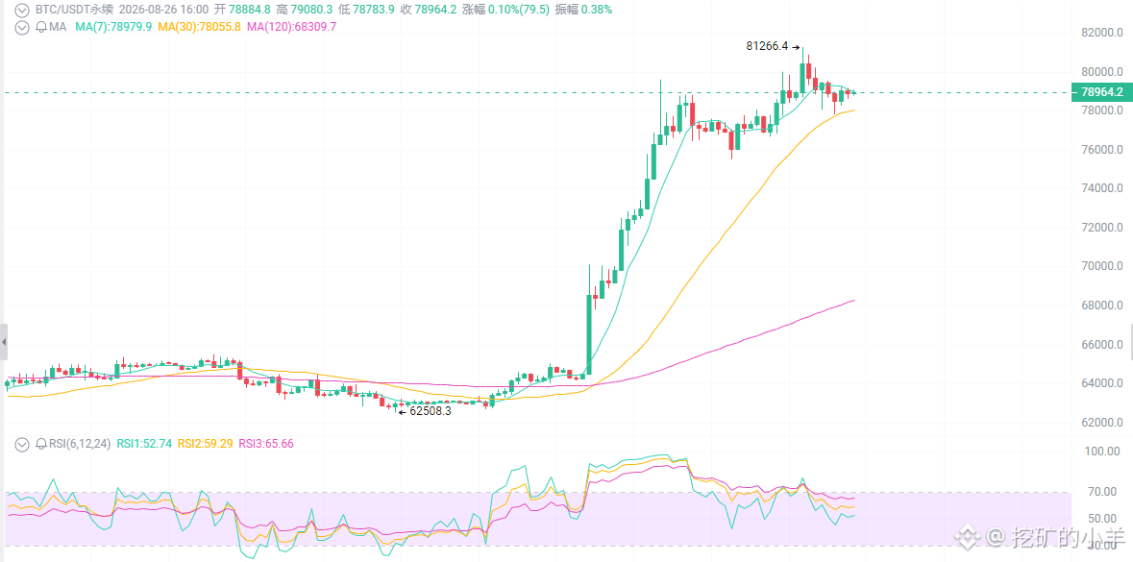Collapse the main chart header chevron icon
The image size is (1133, 562).
23,11
